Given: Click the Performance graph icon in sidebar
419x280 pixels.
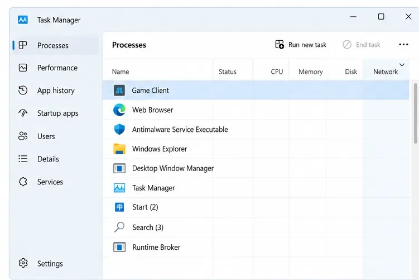Looking at the screenshot, I should point(23,68).
